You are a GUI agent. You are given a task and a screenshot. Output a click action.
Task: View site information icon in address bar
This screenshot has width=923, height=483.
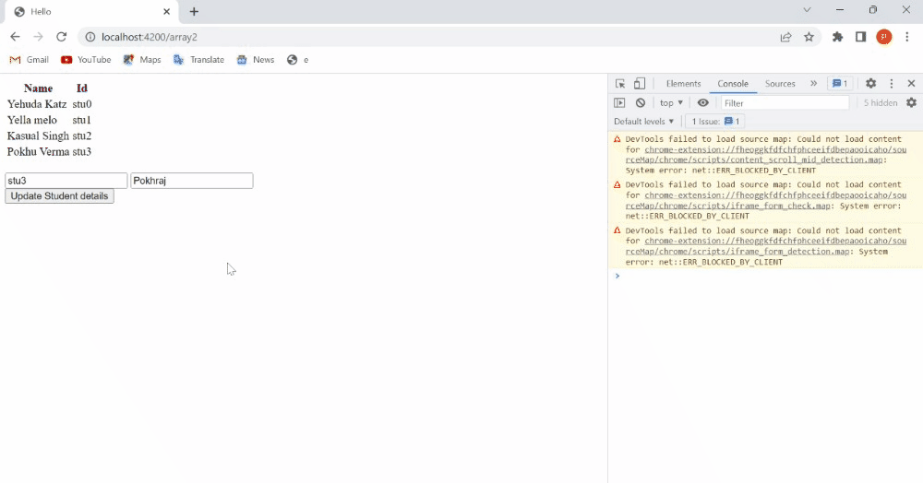(90, 37)
